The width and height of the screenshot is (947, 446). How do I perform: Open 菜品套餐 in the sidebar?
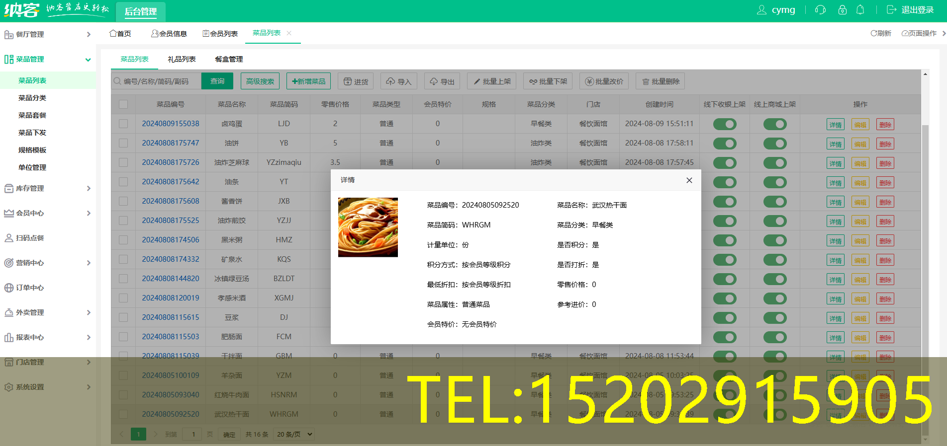pyautogui.click(x=32, y=115)
